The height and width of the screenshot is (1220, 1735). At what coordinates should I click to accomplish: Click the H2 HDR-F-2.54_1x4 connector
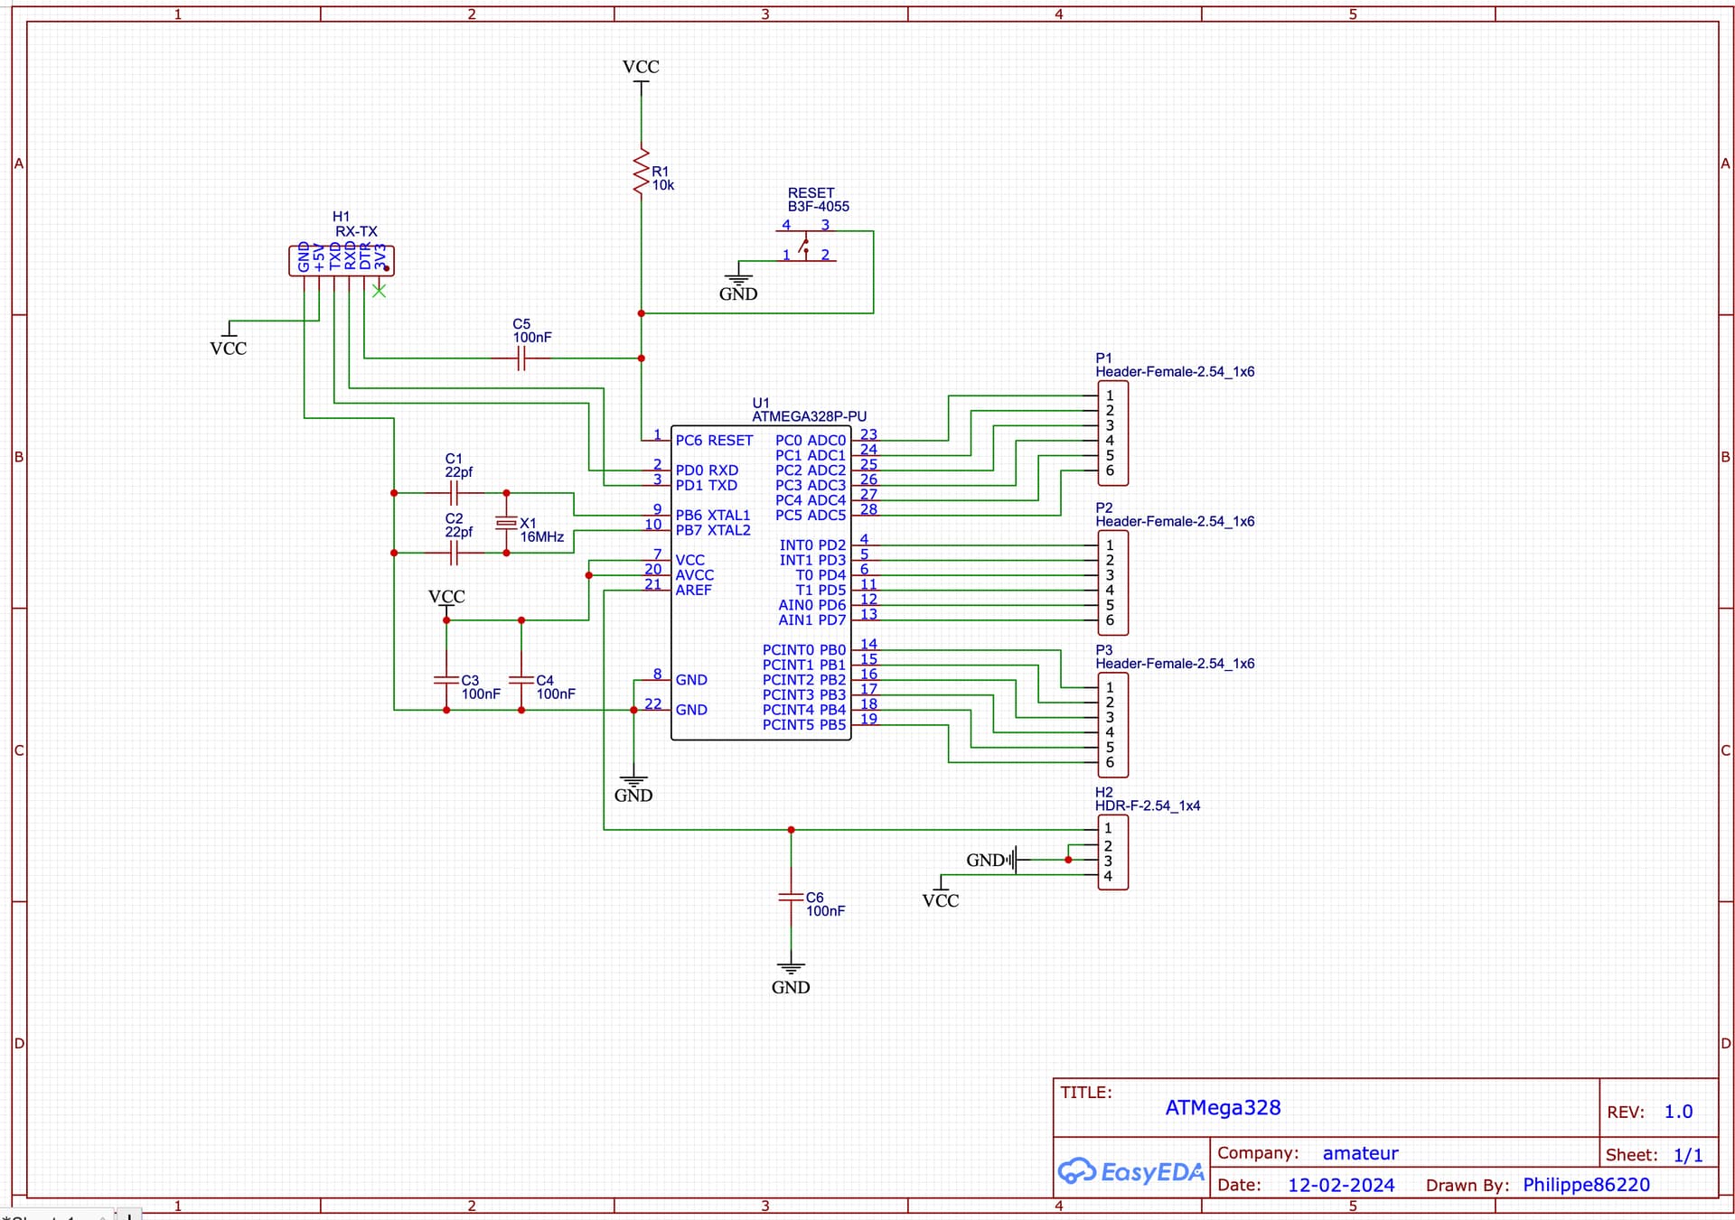[x=1112, y=852]
